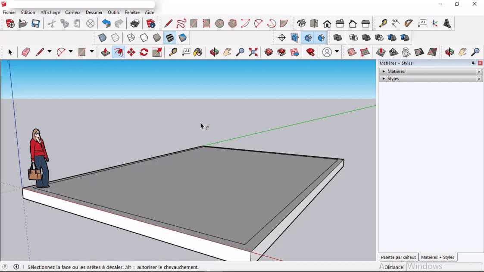Toggle monochrome face style
This screenshot has height=272, width=484.
point(183,37)
